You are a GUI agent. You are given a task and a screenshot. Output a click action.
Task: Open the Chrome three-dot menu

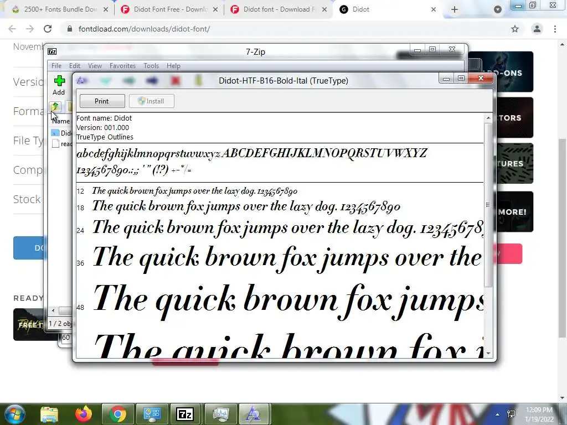[555, 29]
